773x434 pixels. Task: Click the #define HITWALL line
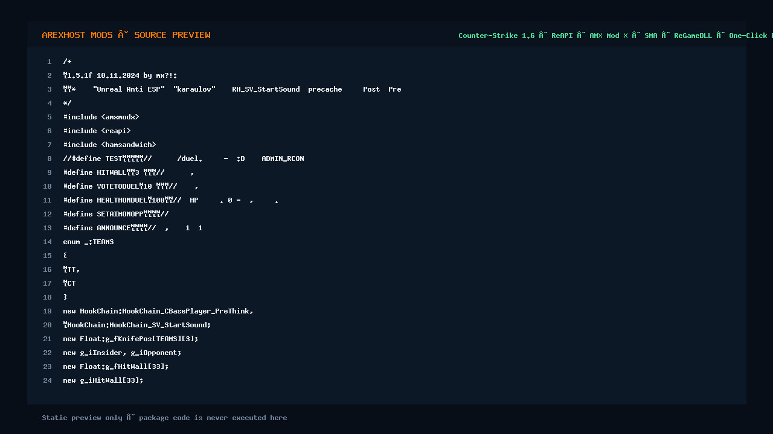pyautogui.click(x=129, y=172)
